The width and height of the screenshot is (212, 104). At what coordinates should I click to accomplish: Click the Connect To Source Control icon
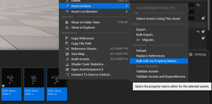point(67,75)
